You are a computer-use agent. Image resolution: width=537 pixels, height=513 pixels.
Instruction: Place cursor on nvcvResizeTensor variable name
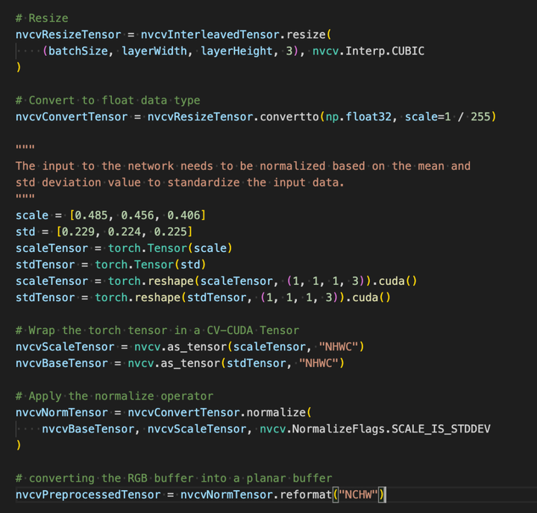[x=68, y=34]
